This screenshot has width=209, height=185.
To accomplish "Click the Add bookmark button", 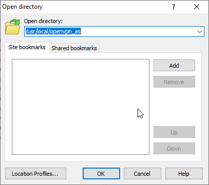I will coord(174,66).
